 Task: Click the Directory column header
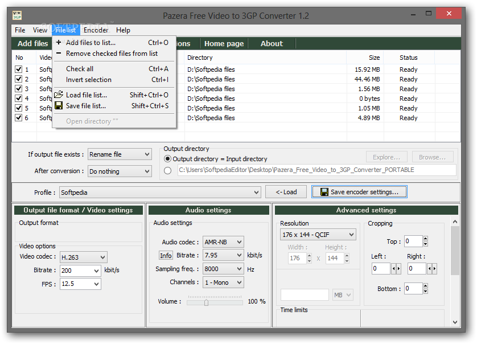point(265,58)
